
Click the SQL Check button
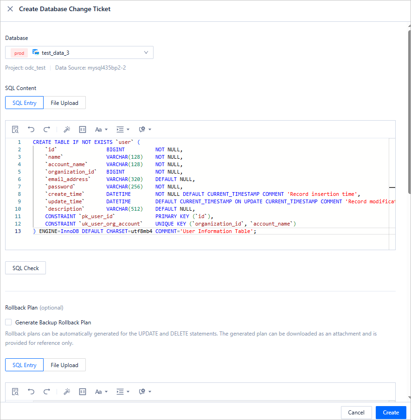(x=26, y=268)
